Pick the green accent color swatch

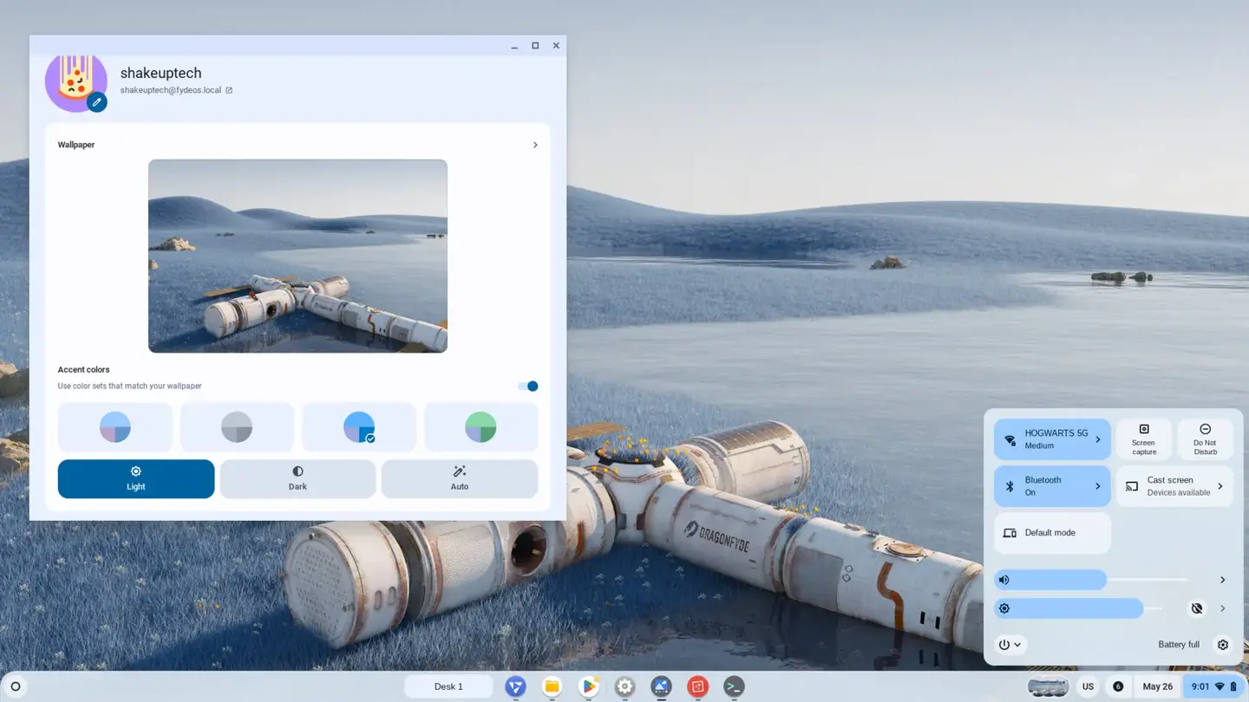(x=481, y=426)
